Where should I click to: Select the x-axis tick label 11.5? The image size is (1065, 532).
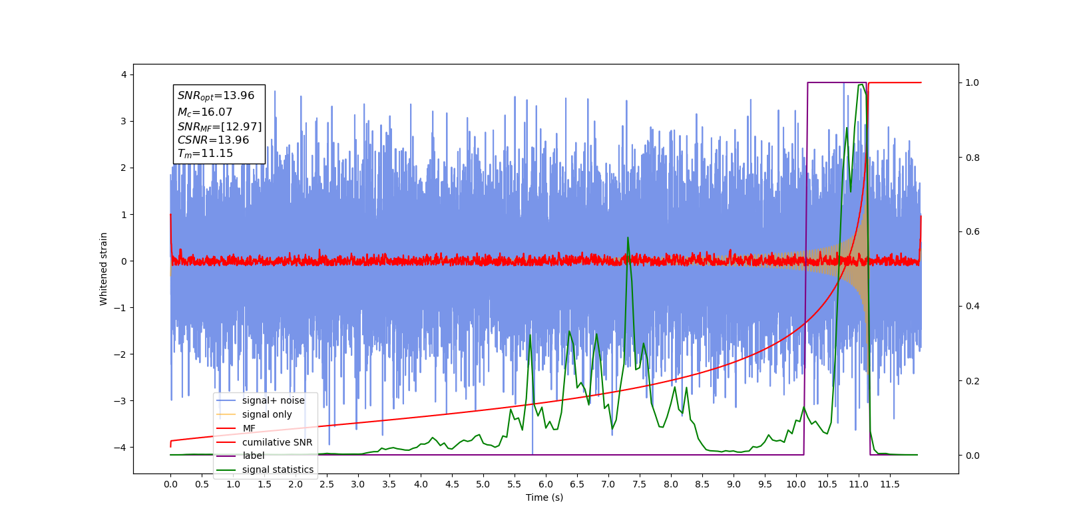(x=890, y=484)
